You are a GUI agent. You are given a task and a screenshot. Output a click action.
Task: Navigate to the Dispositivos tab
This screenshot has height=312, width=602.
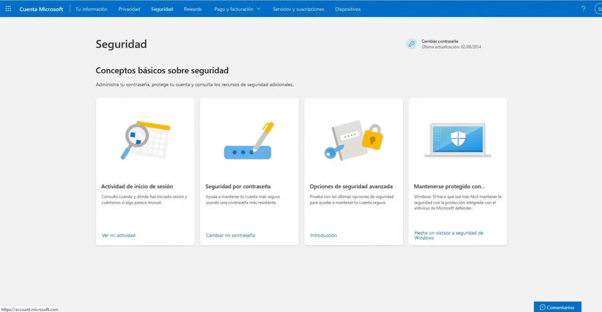click(x=348, y=9)
